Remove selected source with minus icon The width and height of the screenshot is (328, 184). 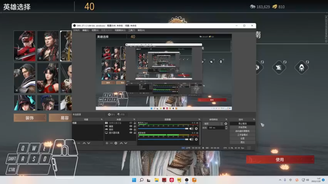click(111, 143)
